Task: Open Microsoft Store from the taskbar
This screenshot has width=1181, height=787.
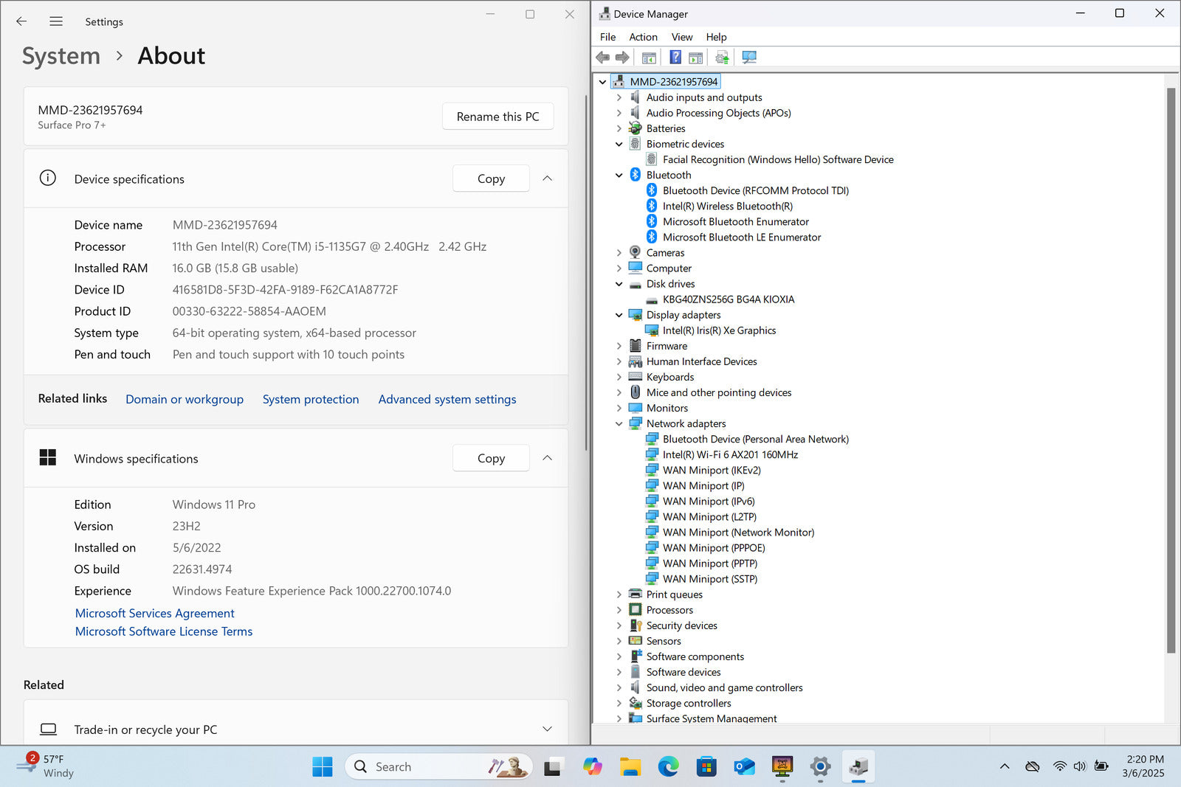Action: (706, 767)
